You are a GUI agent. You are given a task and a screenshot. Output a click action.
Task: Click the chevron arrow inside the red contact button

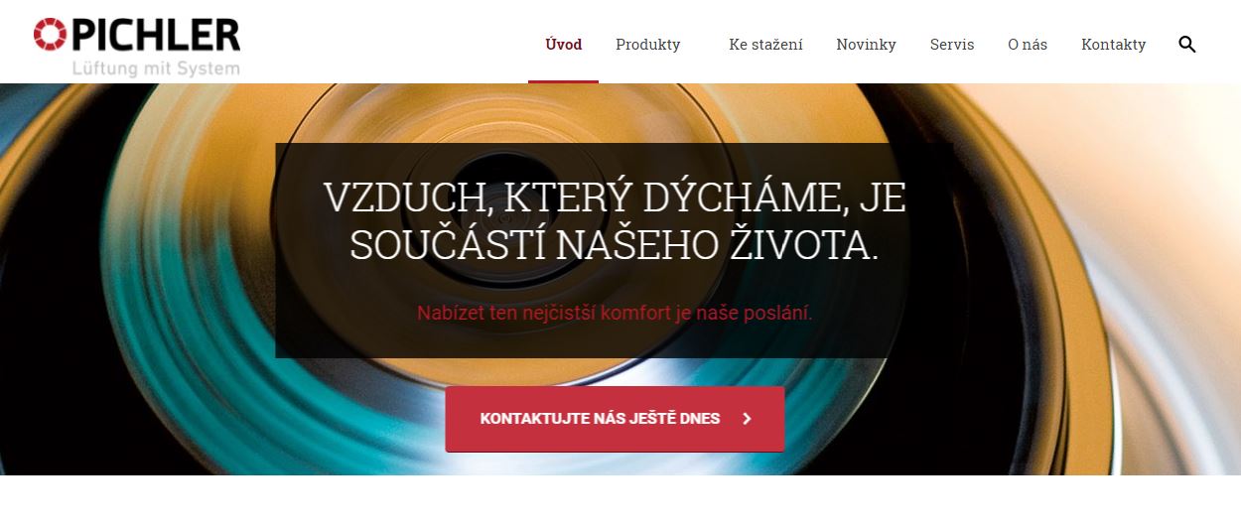pos(747,419)
